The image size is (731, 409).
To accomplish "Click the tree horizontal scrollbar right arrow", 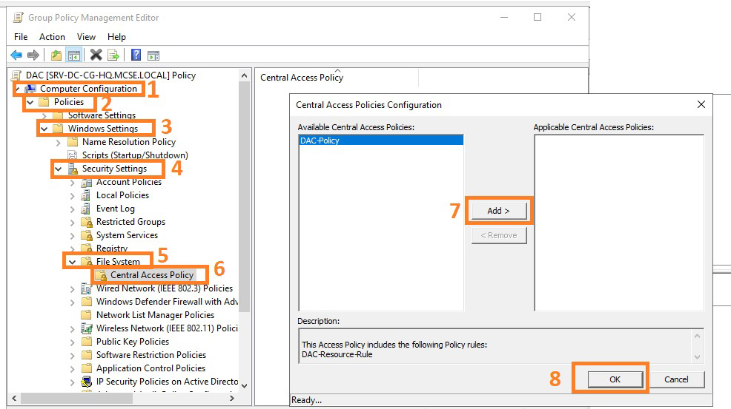I will 232,399.
